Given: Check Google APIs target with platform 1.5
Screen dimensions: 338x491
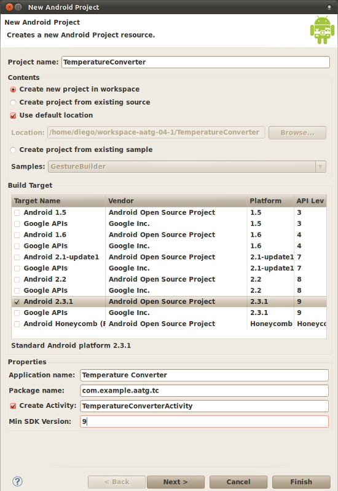Looking at the screenshot, I should pyautogui.click(x=17, y=224).
